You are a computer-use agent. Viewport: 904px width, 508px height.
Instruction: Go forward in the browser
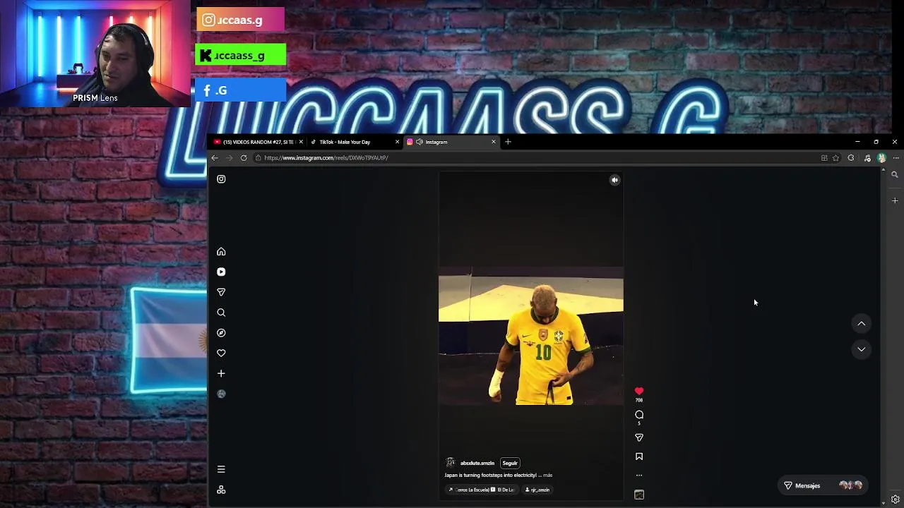click(x=229, y=158)
